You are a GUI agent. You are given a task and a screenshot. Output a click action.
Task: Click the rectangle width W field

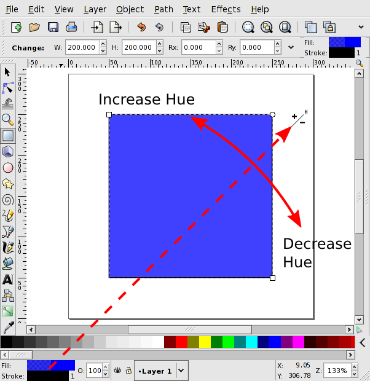[x=82, y=47]
